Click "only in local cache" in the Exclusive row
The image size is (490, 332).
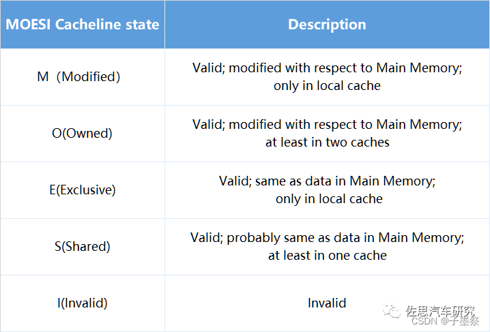tap(327, 199)
